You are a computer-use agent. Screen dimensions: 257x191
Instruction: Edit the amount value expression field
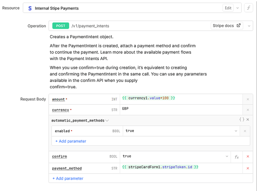(x=181, y=99)
